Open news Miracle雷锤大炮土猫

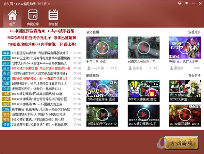click(x=37, y=104)
